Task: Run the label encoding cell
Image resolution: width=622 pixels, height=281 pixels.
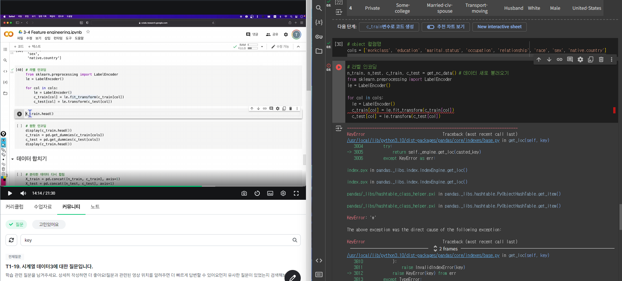Action: [339, 67]
